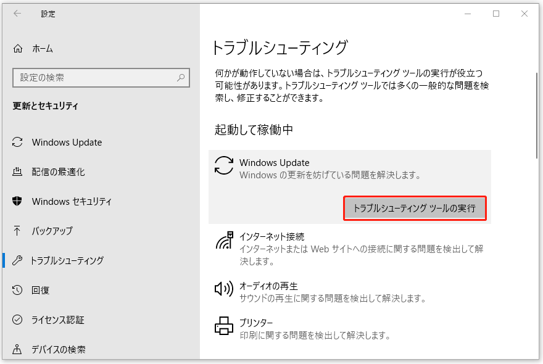
Task: Click the Home house icon
Action: pyautogui.click(x=18, y=49)
